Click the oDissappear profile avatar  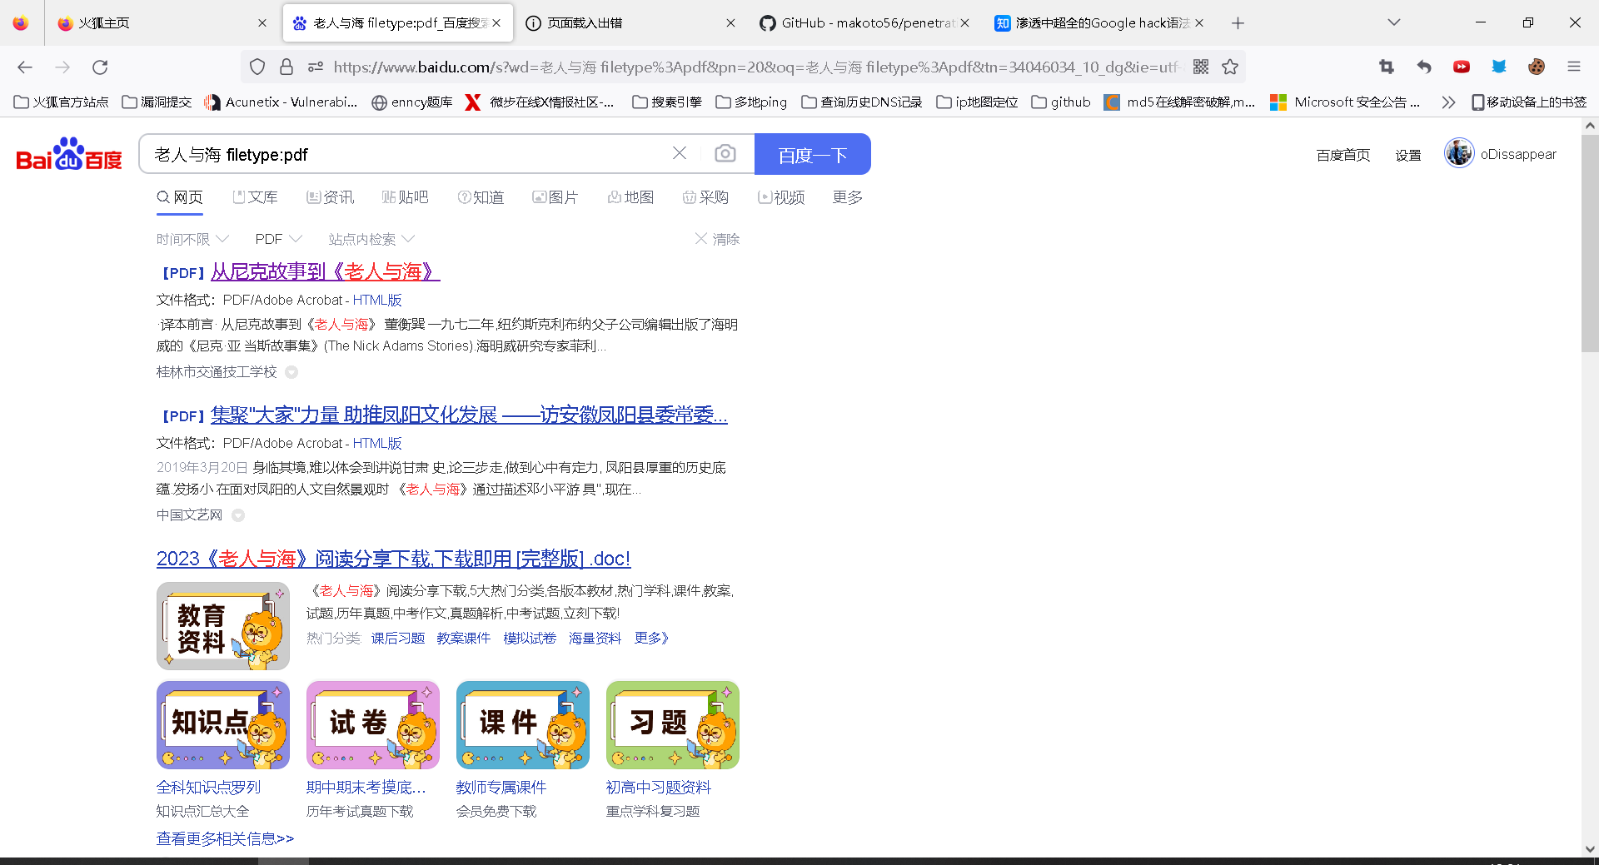click(1458, 153)
